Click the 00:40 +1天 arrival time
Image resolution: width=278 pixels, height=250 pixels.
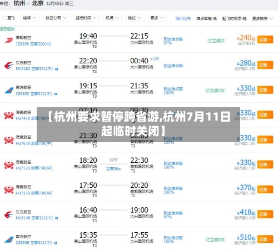145,61
